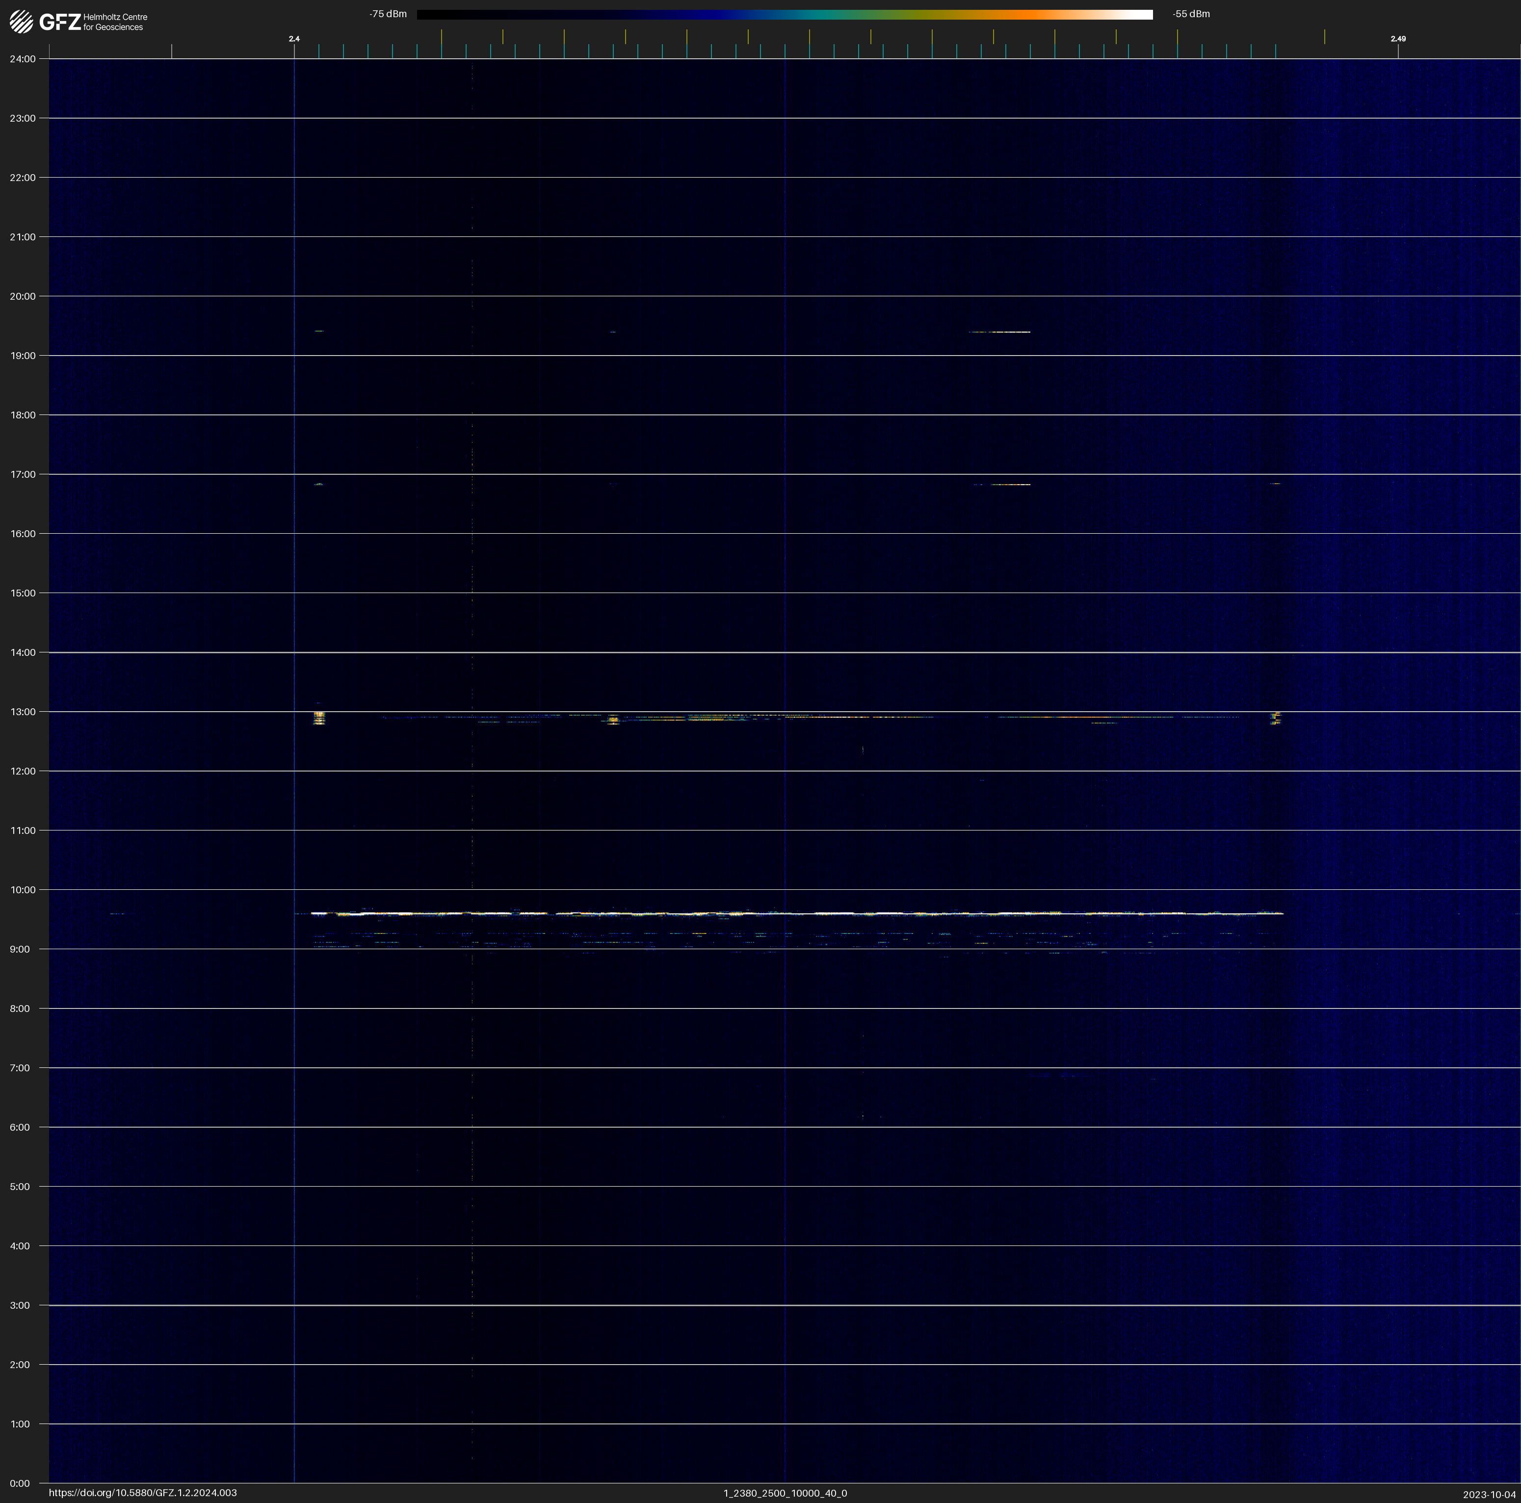Click the -55 dBm scale label
1521x1503 pixels.
[1191, 14]
